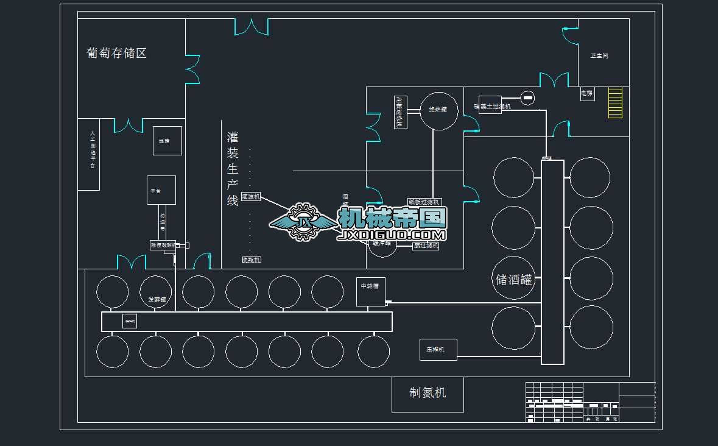Select the 电梯 box label
Screen dimensions: 718x446
click(x=586, y=93)
